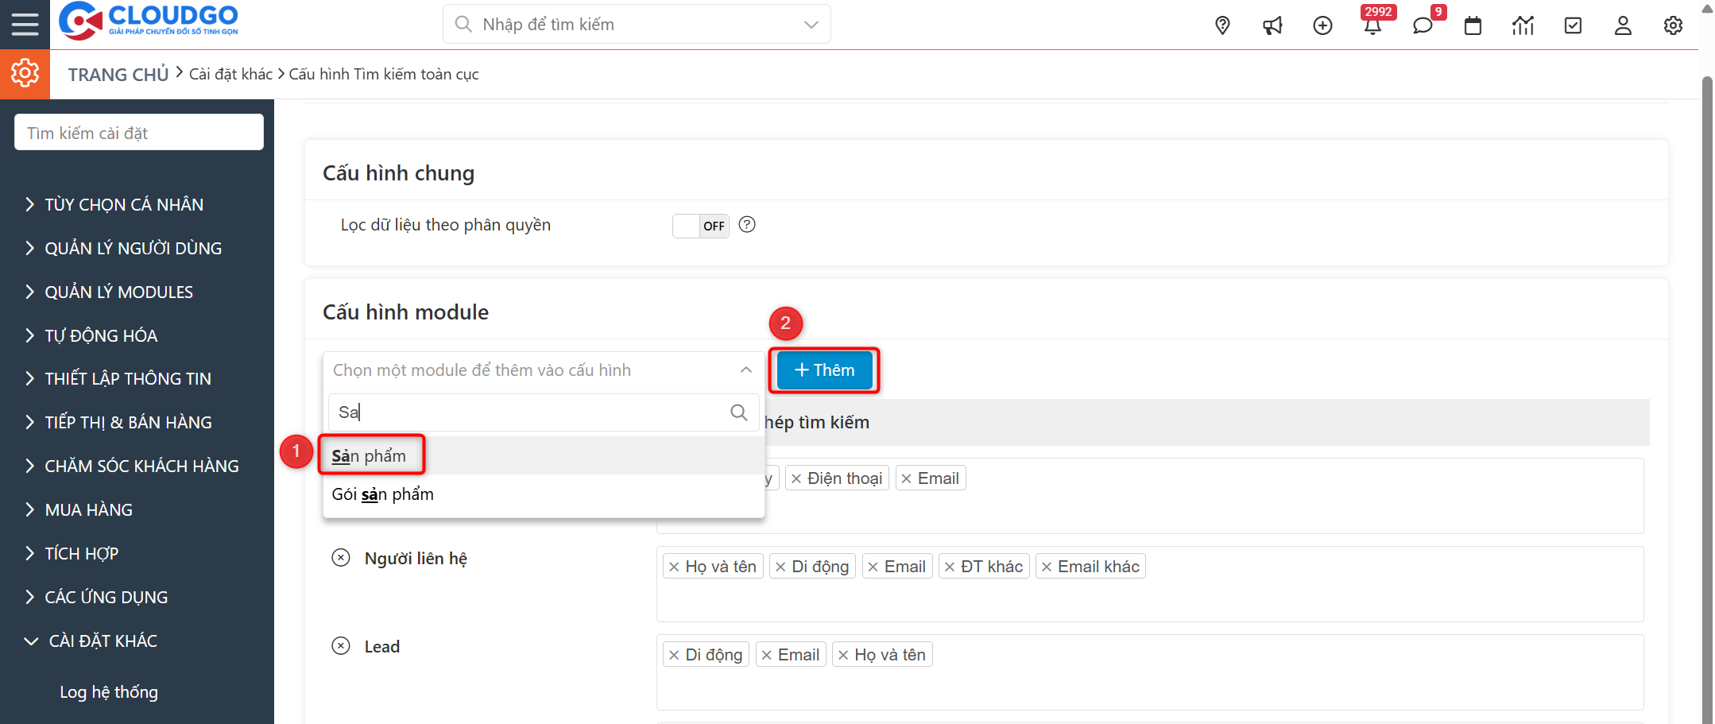
Task: Open the megaphone announcements icon
Action: pyautogui.click(x=1272, y=25)
